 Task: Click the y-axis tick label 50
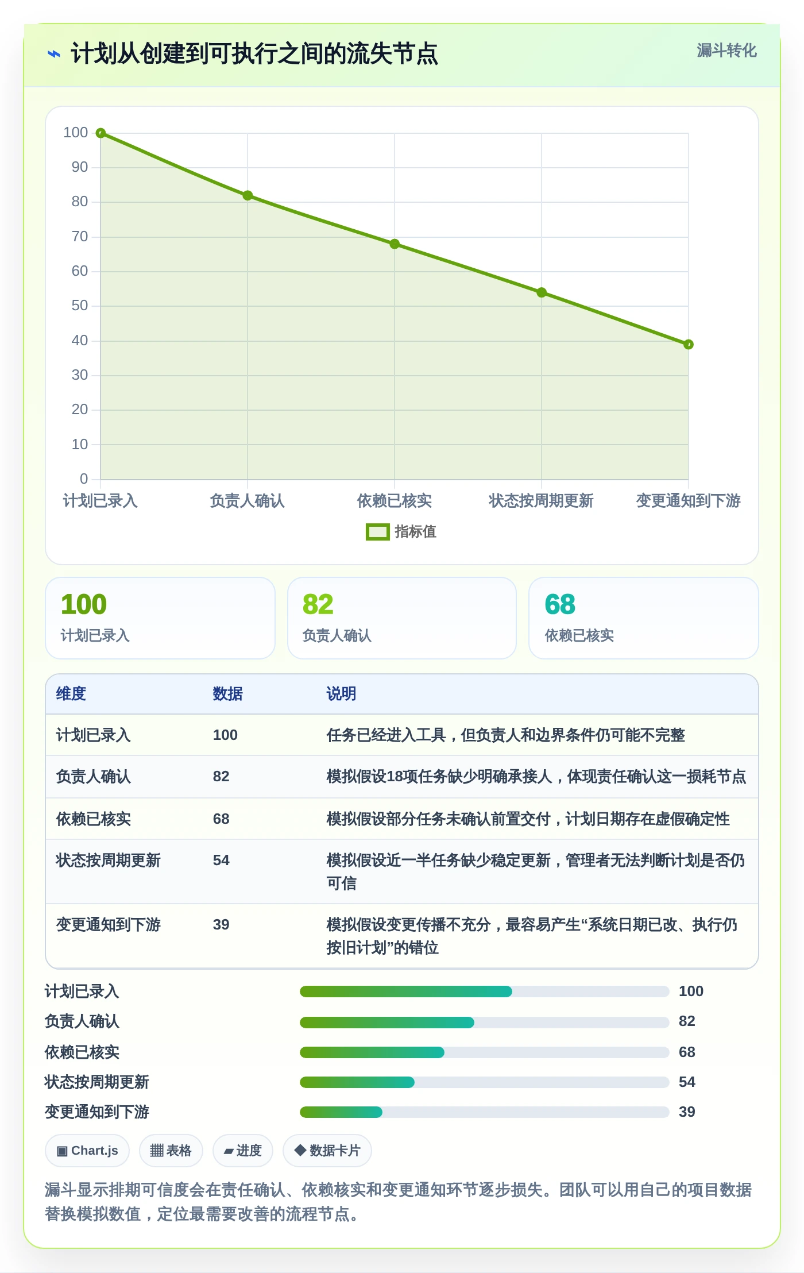tap(80, 306)
